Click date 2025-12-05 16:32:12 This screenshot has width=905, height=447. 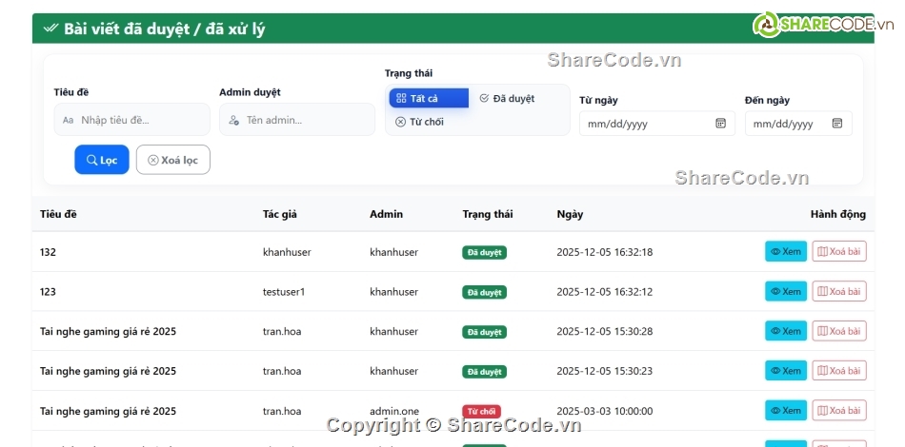(604, 291)
